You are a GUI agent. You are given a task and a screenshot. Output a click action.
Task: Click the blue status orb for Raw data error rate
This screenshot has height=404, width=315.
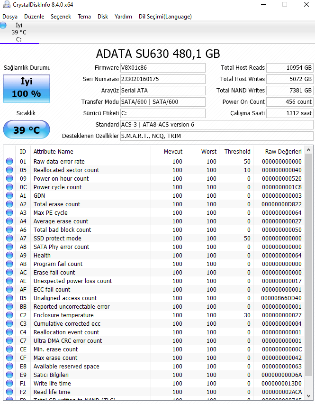(9, 162)
